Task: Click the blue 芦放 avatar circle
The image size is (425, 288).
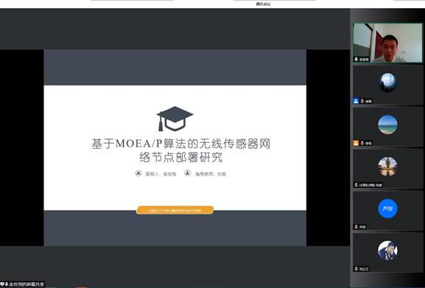Action: [x=387, y=208]
